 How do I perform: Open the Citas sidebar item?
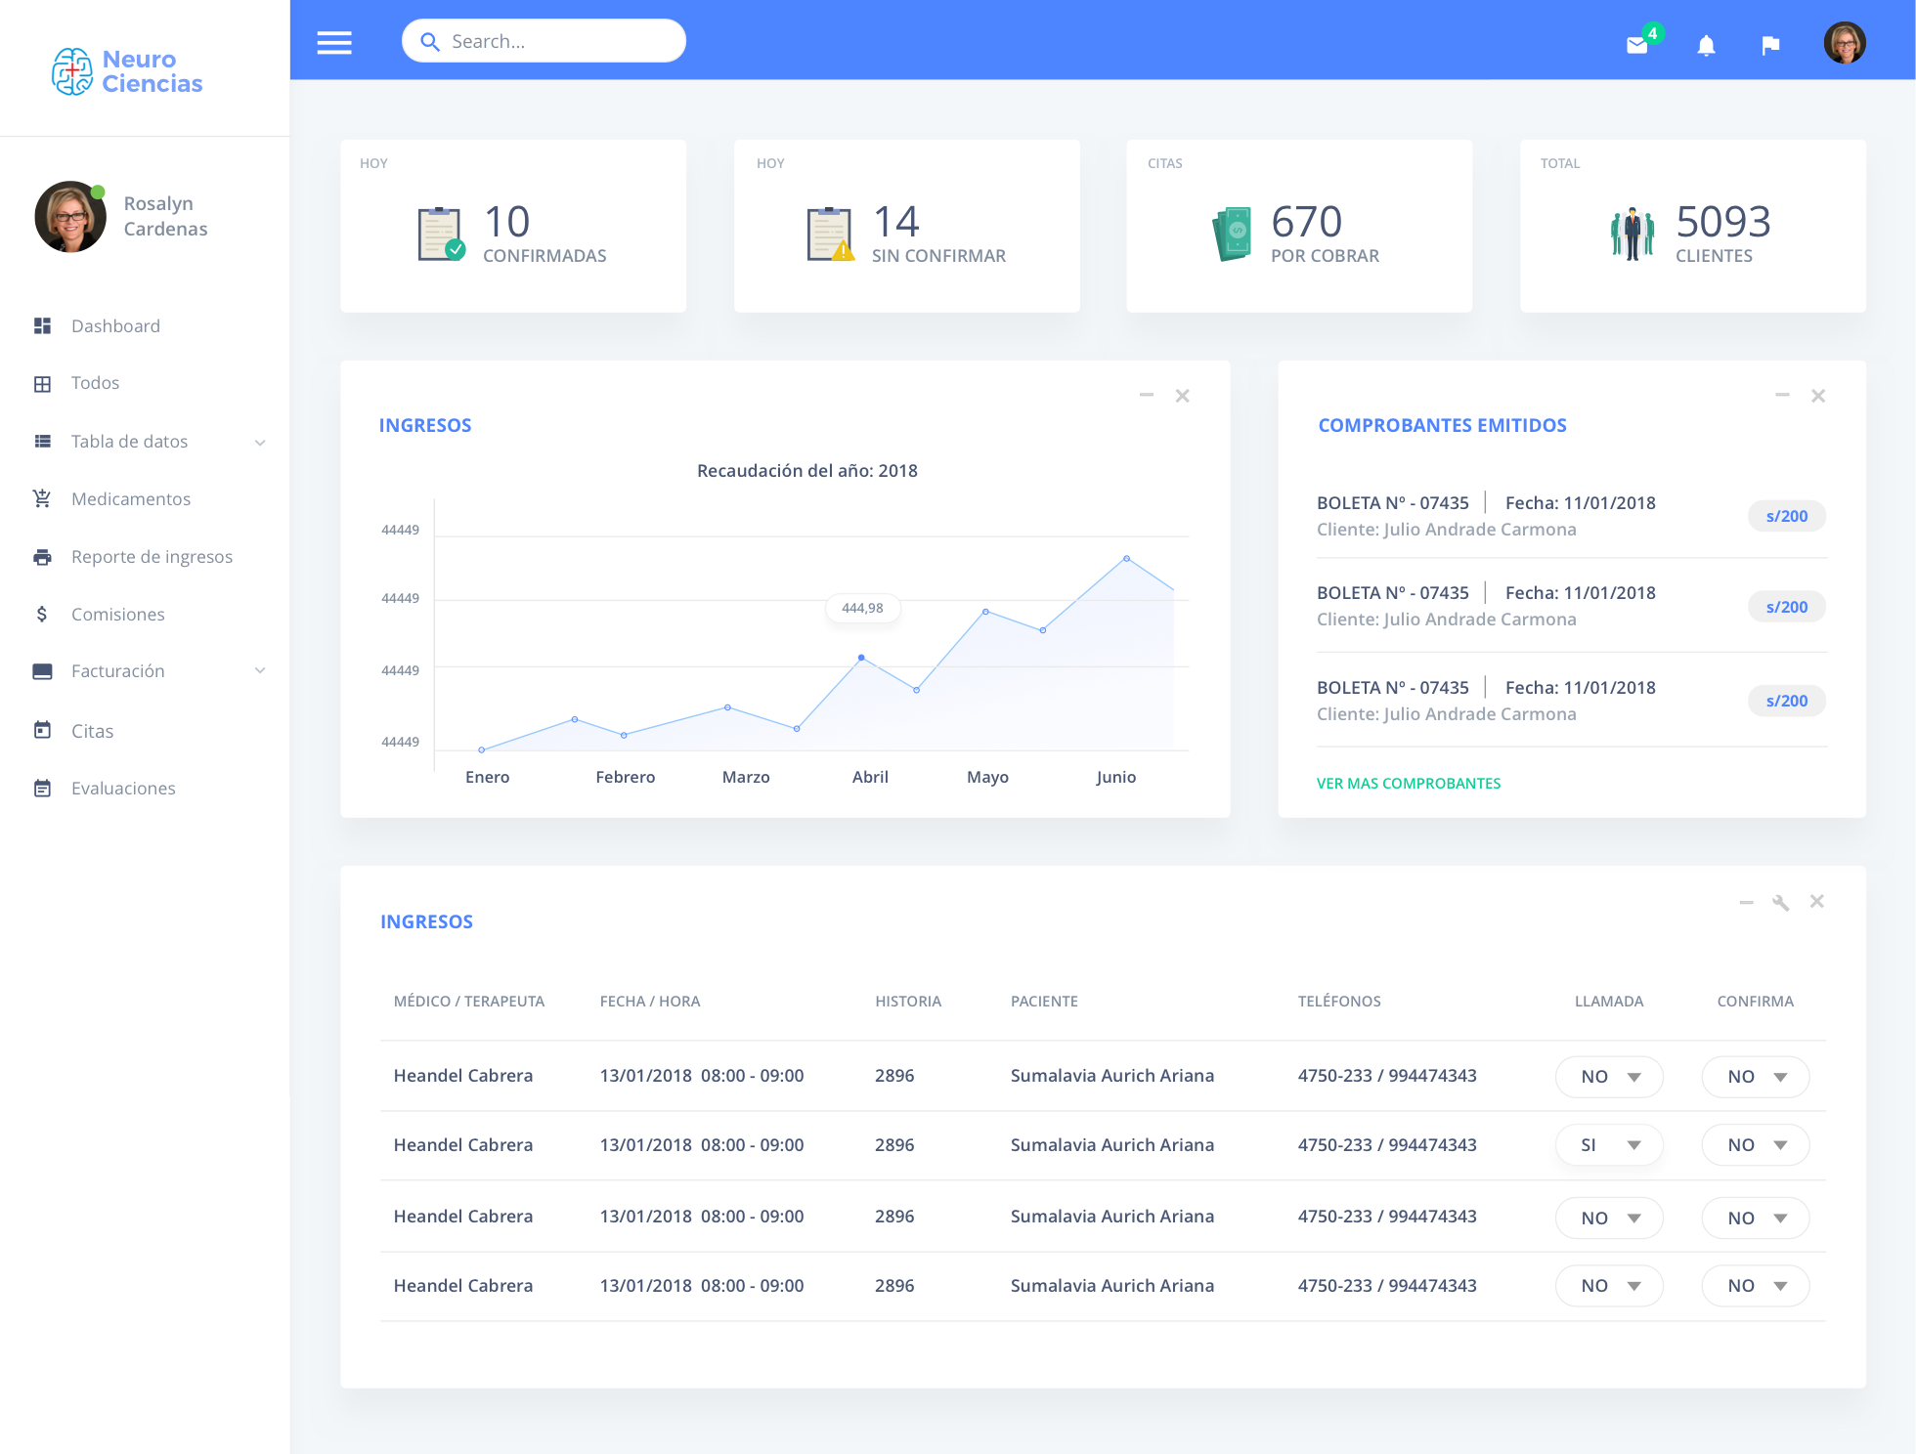[92, 732]
